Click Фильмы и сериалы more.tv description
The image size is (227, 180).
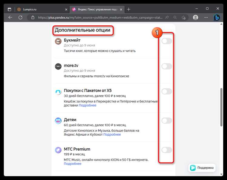click(x=97, y=76)
